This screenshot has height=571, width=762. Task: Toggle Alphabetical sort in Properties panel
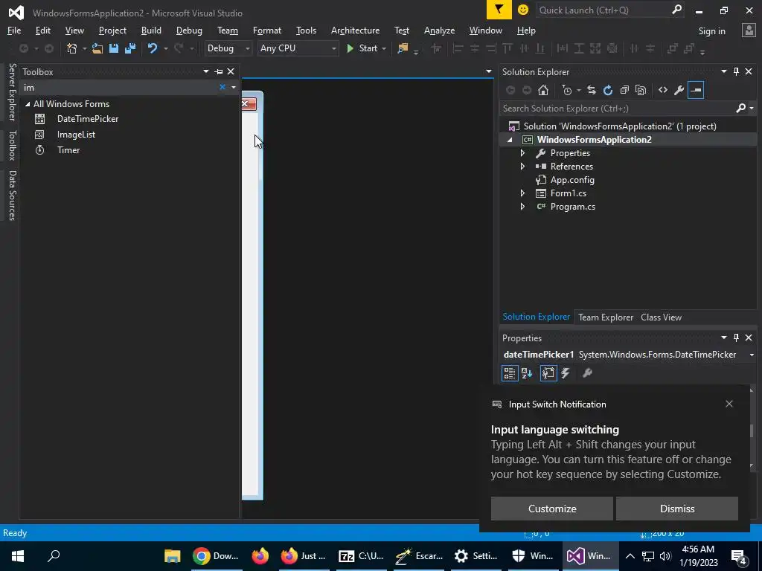pos(527,373)
